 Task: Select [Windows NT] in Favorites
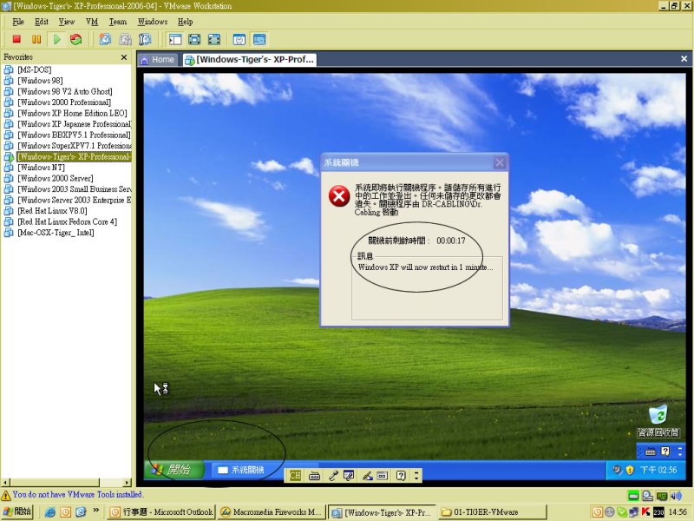click(41, 167)
